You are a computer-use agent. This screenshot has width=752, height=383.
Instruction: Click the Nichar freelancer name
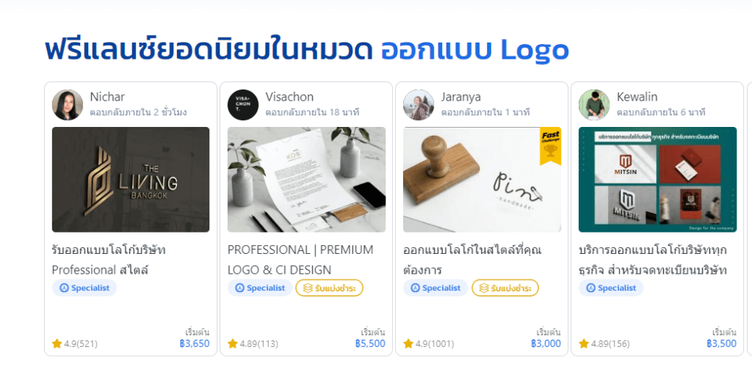[x=107, y=97]
